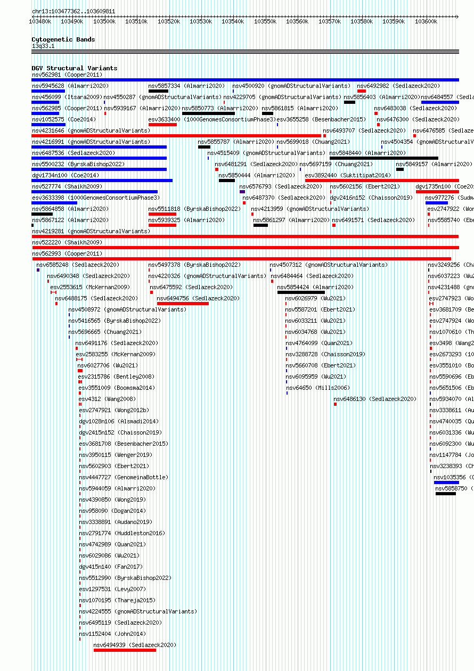Select nsv5602156 (Ebert2021) label
The height and width of the screenshot is (671, 474).
[365, 186]
